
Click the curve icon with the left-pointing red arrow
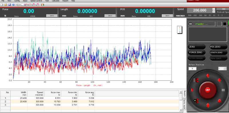click(x=34, y=5)
